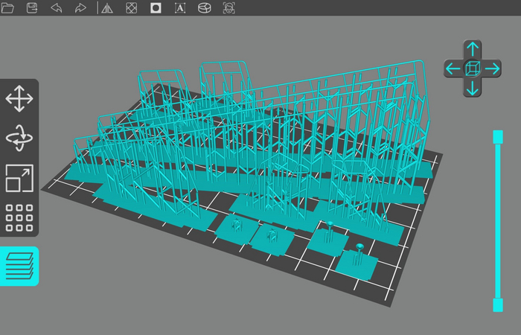Click the diamond pattern icon in the top toolbar
The image size is (521, 335).
tap(131, 8)
